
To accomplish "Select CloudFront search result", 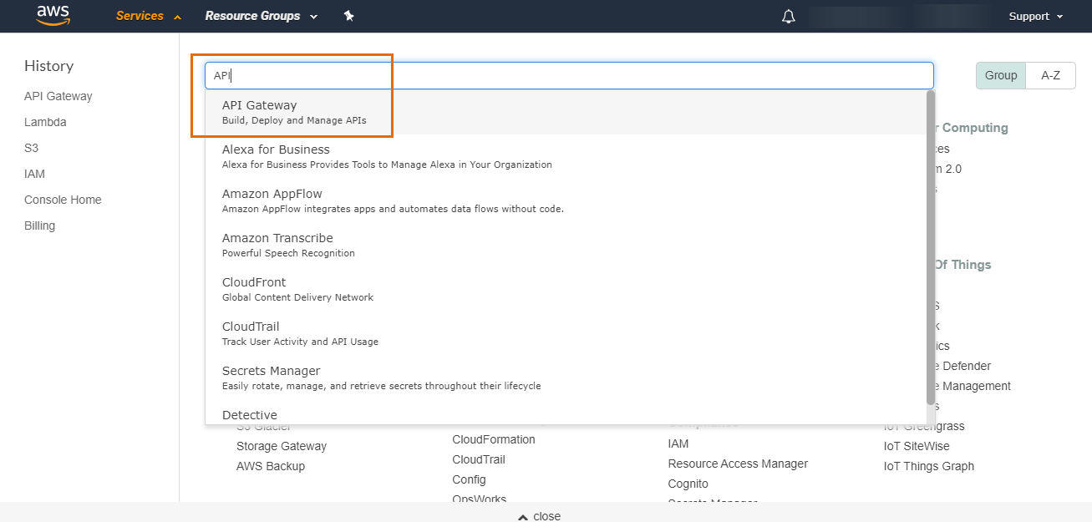I will 566,289.
